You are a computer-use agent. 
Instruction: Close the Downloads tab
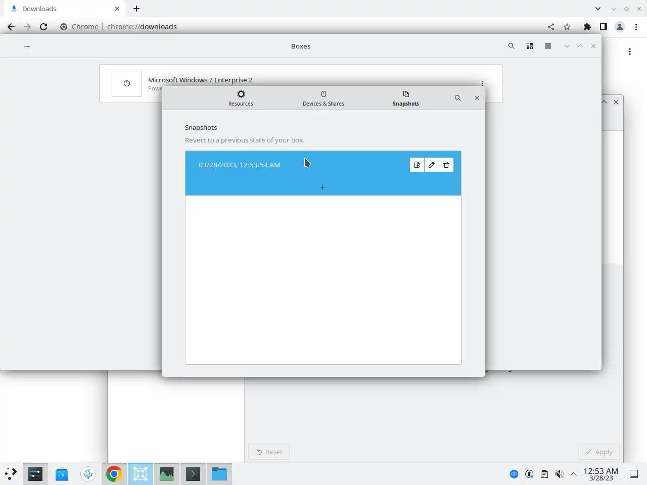click(x=117, y=9)
